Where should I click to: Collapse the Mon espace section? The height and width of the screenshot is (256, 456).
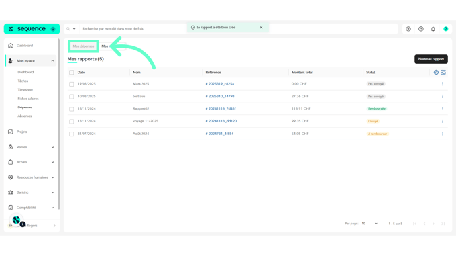(52, 61)
